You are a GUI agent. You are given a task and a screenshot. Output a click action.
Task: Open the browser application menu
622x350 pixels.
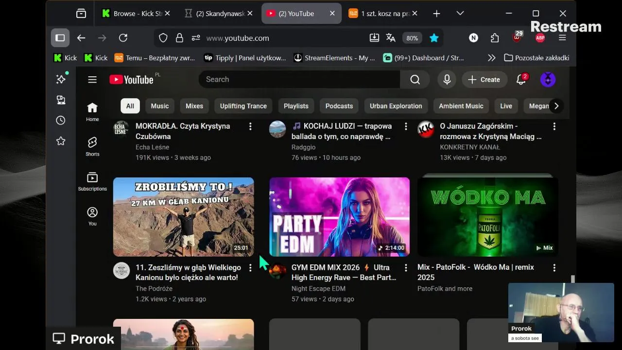[562, 38]
